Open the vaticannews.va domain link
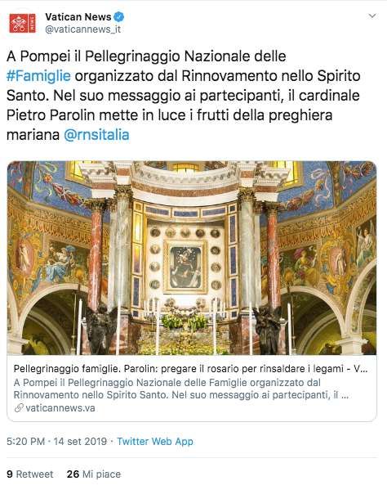This screenshot has height=490, width=387. pos(60,408)
